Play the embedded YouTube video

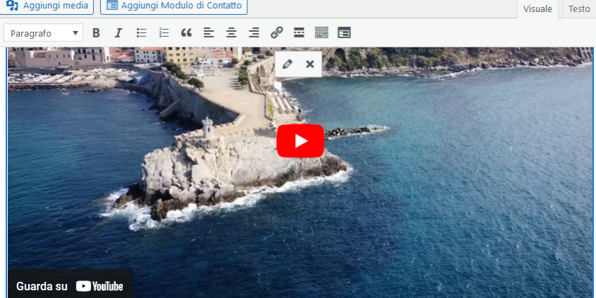[300, 141]
